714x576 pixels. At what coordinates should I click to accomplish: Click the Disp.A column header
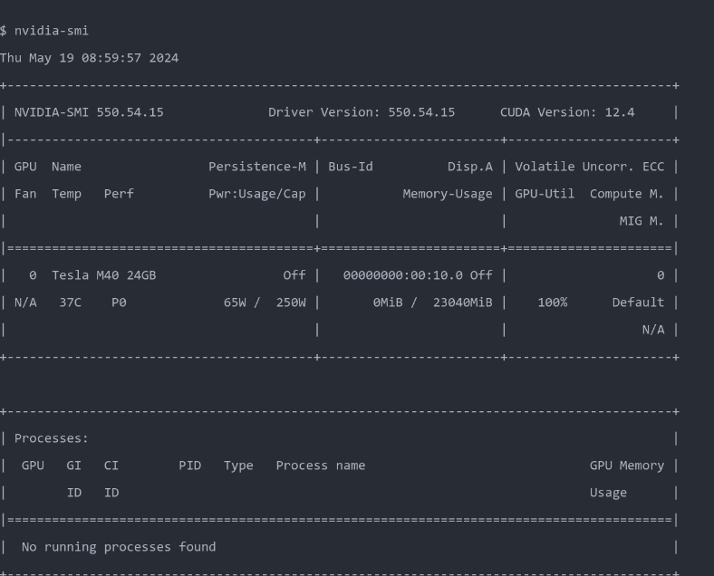470,167
